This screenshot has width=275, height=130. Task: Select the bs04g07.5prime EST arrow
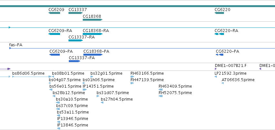50,83
